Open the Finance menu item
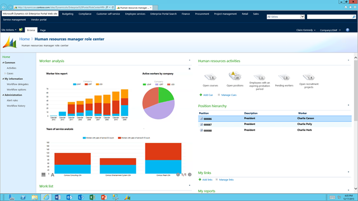This screenshot has width=358, height=201. point(186,14)
